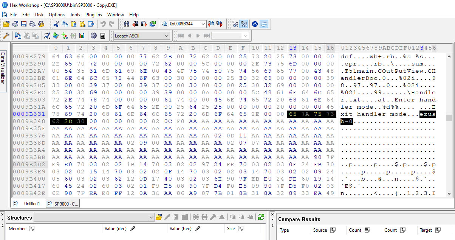455x240 pixels.
Task: Click the Find binoculars icon
Action: coord(127,24)
